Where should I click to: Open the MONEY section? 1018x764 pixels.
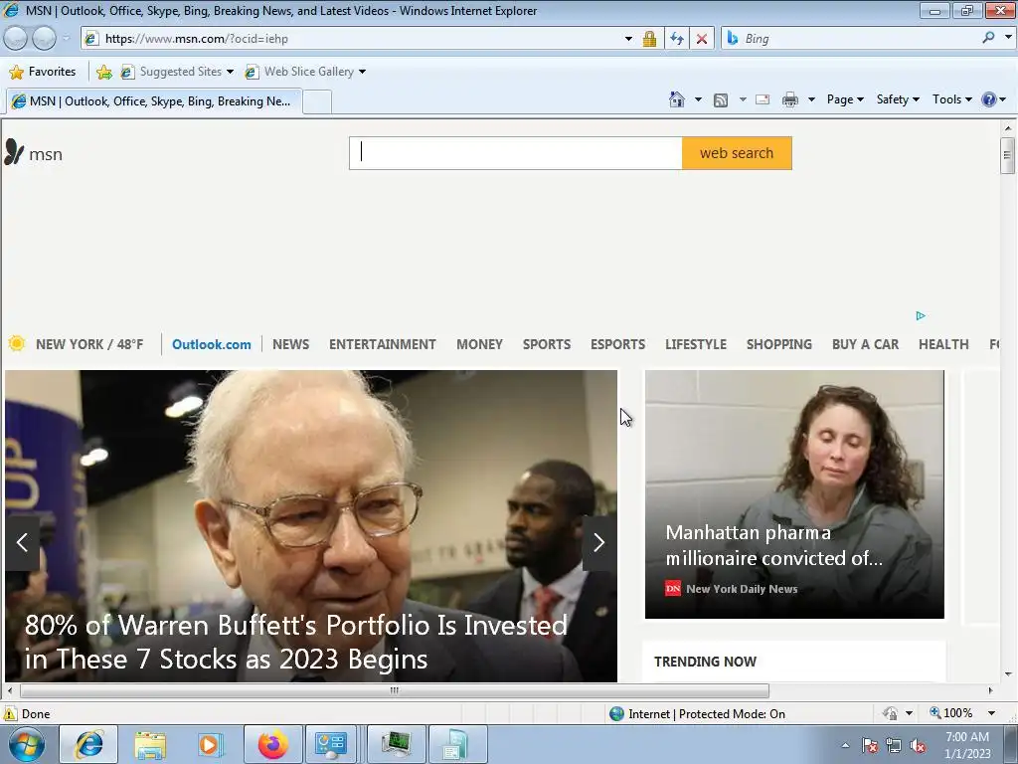[x=479, y=344]
